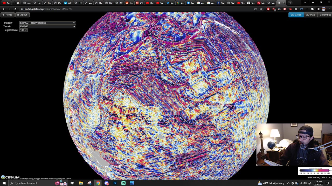
Task: Switch to the Facebook tab
Action: pos(190,3)
